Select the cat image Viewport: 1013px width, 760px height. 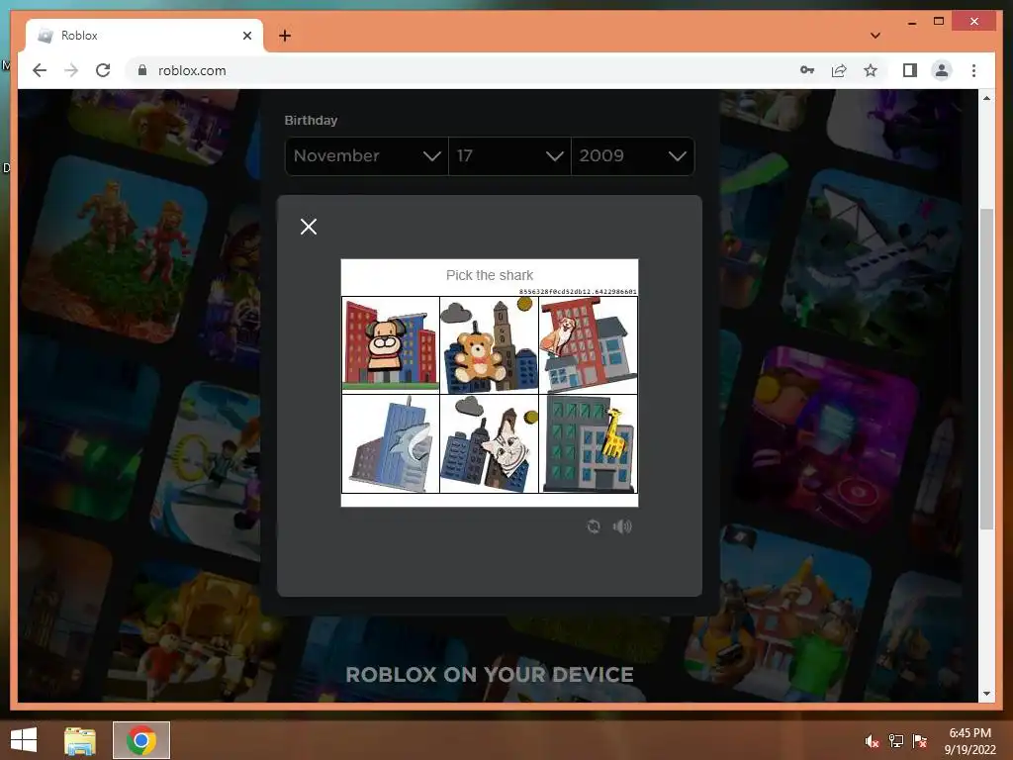tap(489, 444)
